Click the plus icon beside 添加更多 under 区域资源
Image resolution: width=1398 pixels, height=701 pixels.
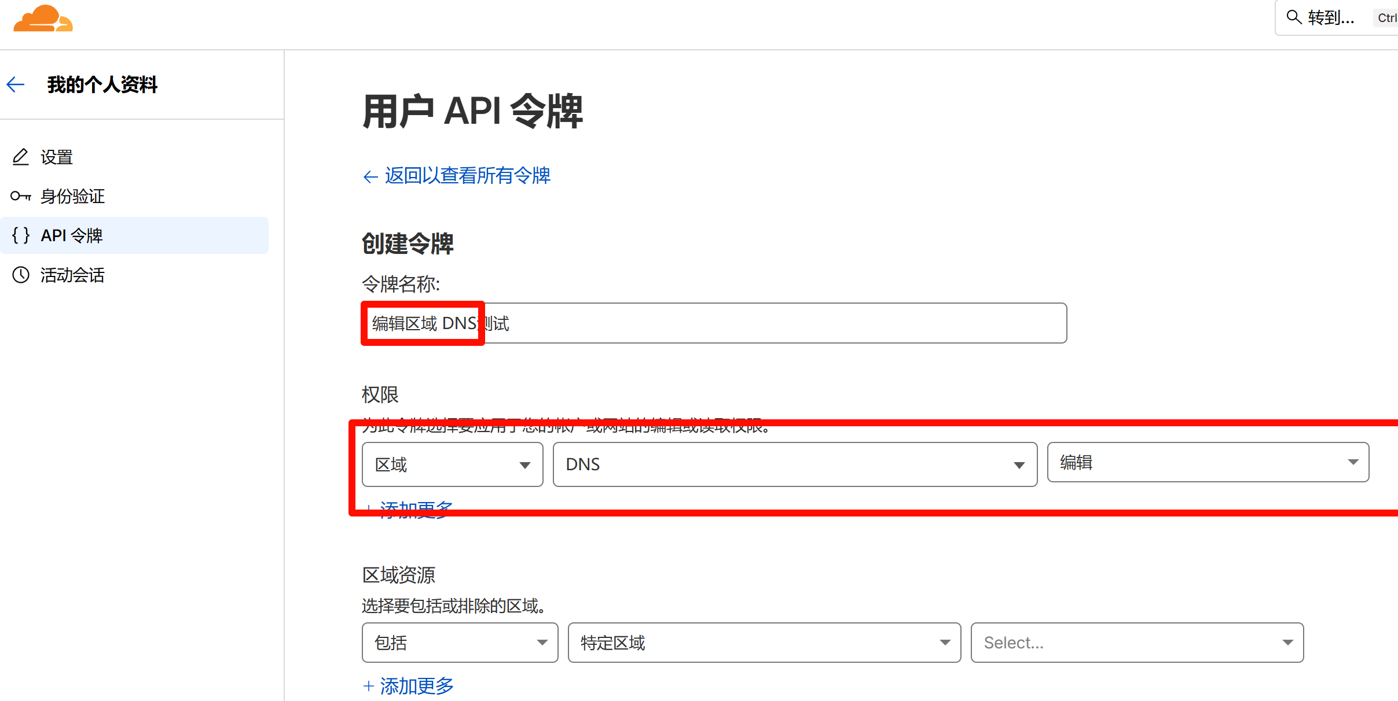(368, 686)
